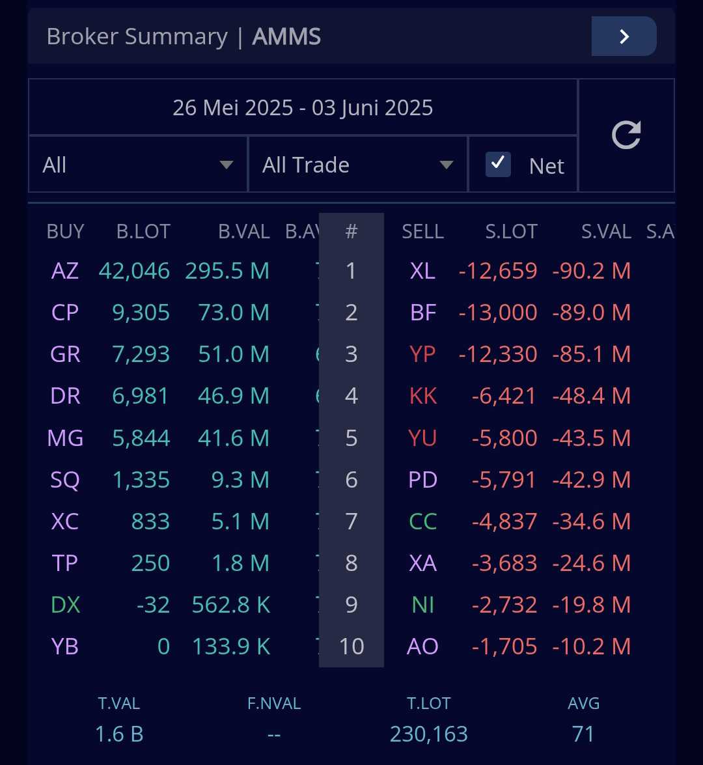Click the BUY column header
The image size is (703, 765).
[x=65, y=232]
